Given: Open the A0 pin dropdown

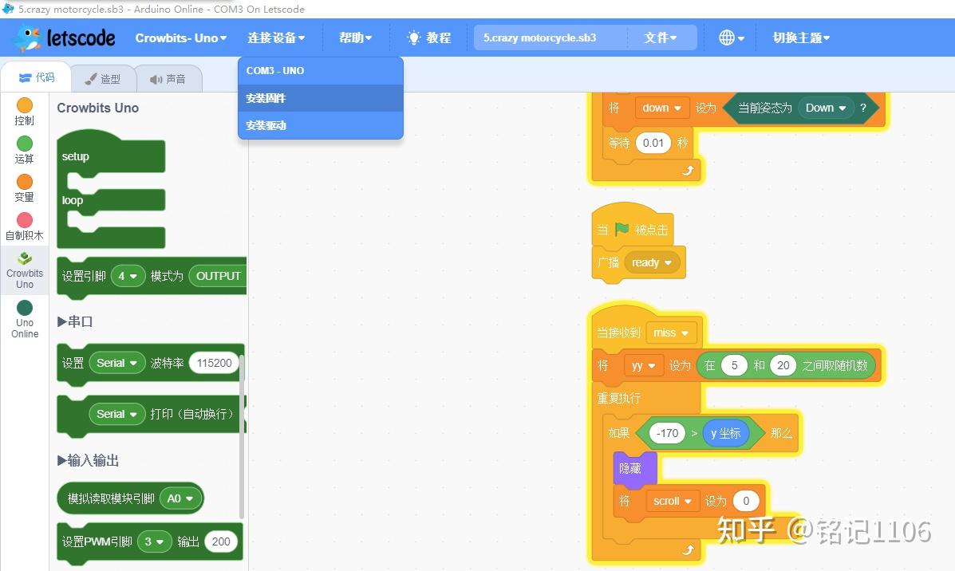Looking at the screenshot, I should pos(180,497).
